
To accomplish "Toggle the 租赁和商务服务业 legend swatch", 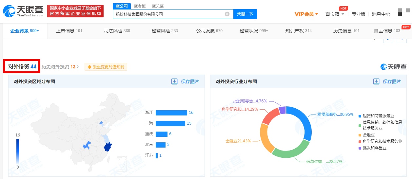I will point(360,116).
